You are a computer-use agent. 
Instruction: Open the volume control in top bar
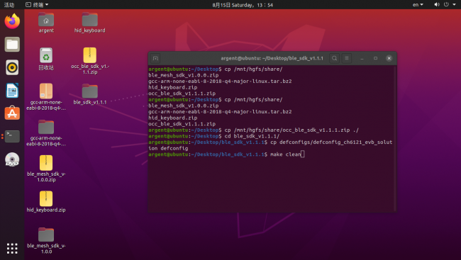click(437, 4)
